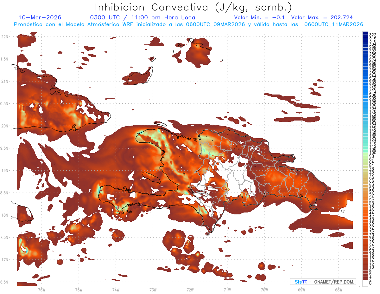
Task: Click the longitude label '74W'
Action: pos(116,290)
